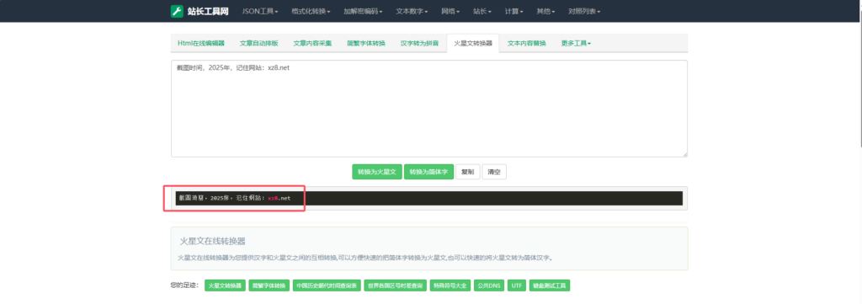Screen dimensions: 862x304
Task: Open the 加解密编码 dropdown in the navbar
Action: [x=363, y=11]
